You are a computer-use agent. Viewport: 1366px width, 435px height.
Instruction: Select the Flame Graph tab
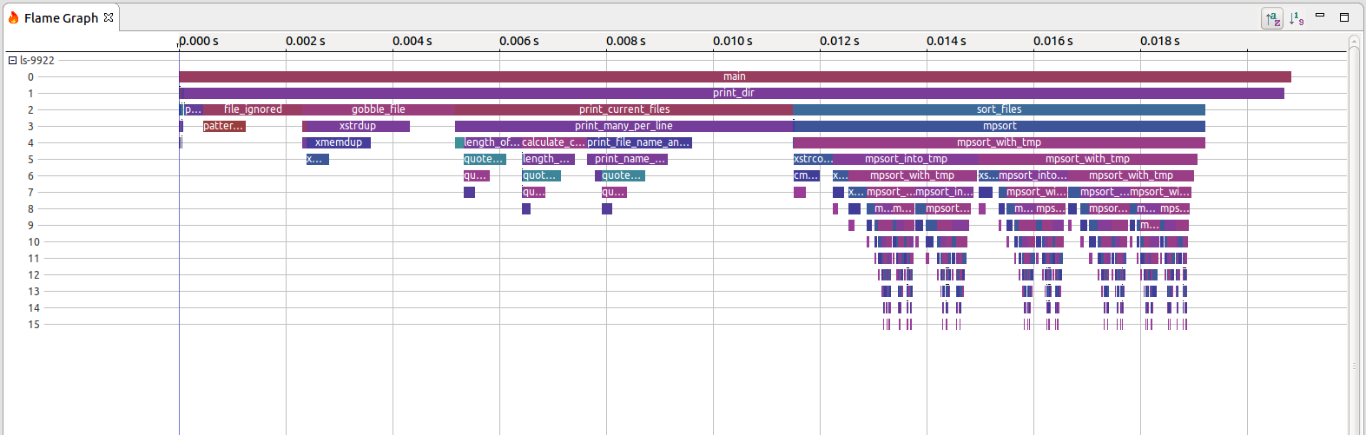61,18
